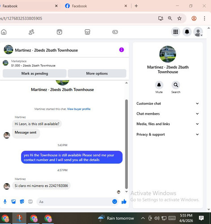Open the Rain tomorrow weather widget
211x224 pixels.
116,218
